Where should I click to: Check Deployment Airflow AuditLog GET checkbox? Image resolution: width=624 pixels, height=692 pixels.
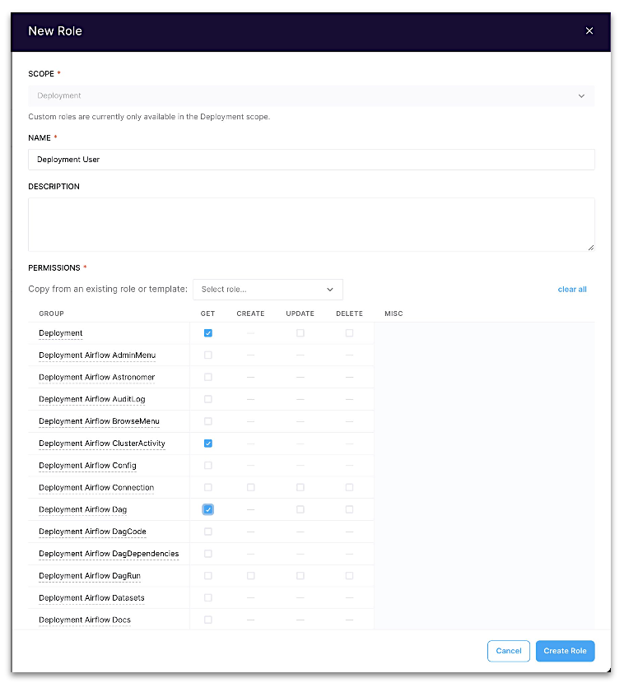208,399
